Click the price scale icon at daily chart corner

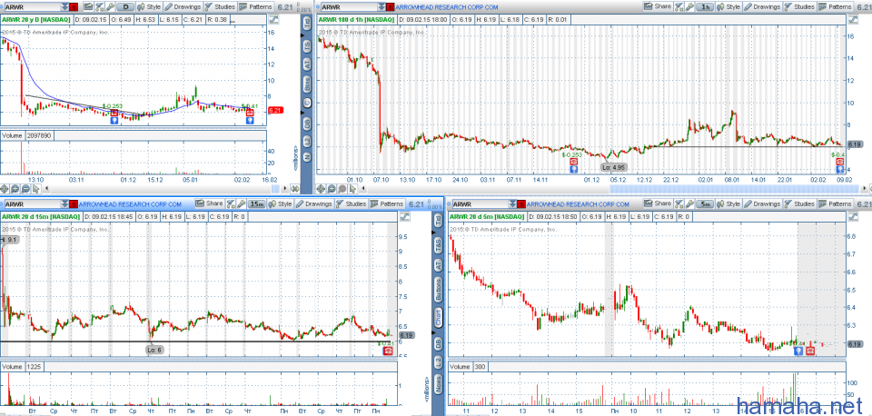pyautogui.click(x=272, y=19)
